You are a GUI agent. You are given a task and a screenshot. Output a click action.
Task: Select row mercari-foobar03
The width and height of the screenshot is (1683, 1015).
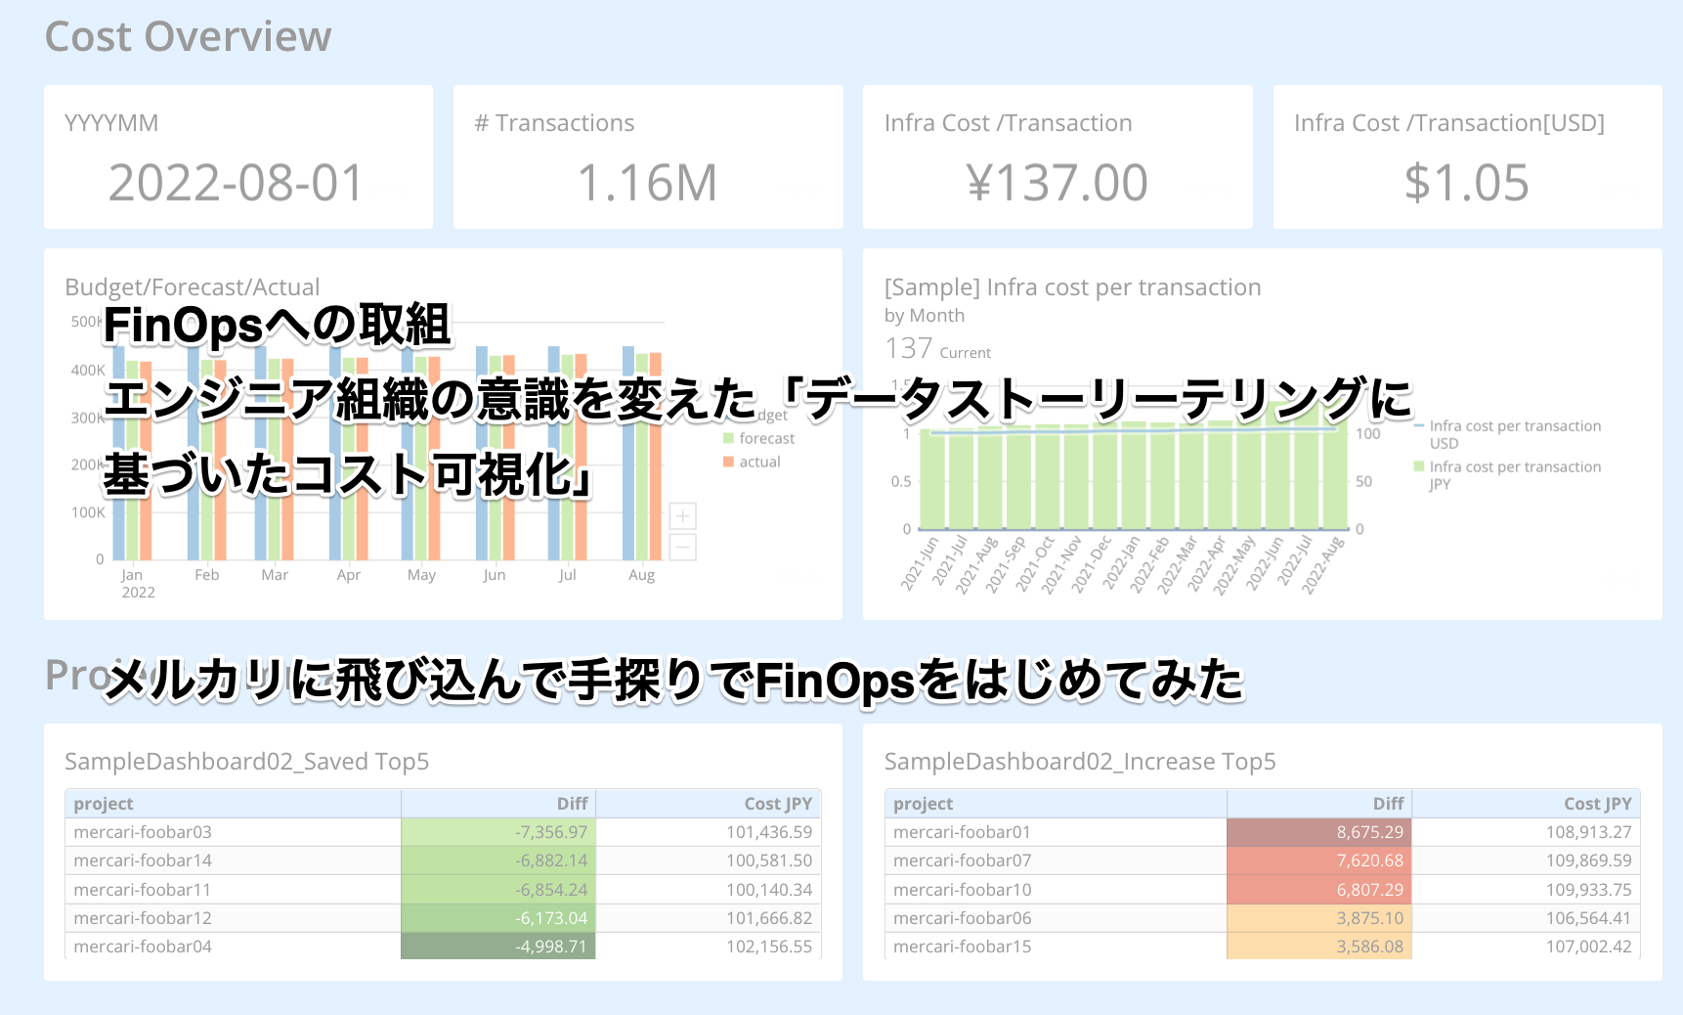click(443, 832)
